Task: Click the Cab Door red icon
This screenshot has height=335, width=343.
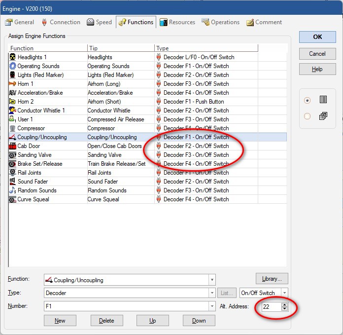Action: click(13, 146)
